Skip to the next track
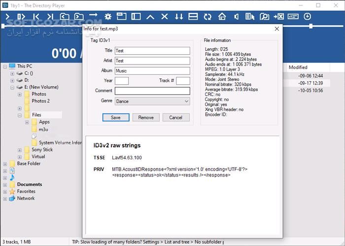Image resolution: width=345 pixels, height=246 pixels. 50,17
